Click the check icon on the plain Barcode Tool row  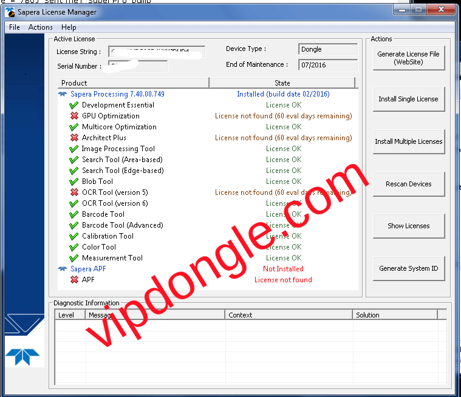pos(73,214)
